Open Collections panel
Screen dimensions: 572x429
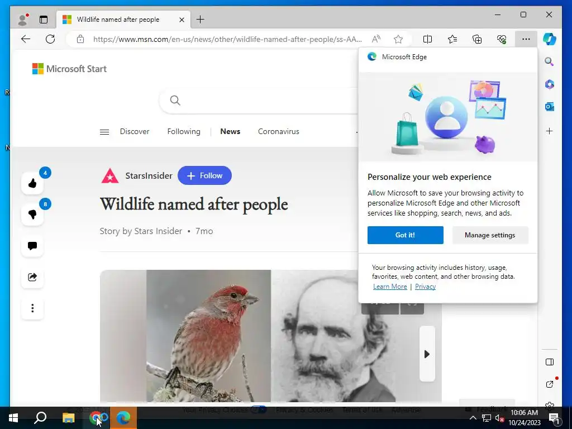point(477,39)
